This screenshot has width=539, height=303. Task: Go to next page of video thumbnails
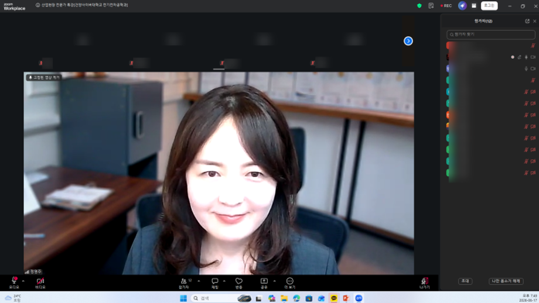pyautogui.click(x=408, y=41)
